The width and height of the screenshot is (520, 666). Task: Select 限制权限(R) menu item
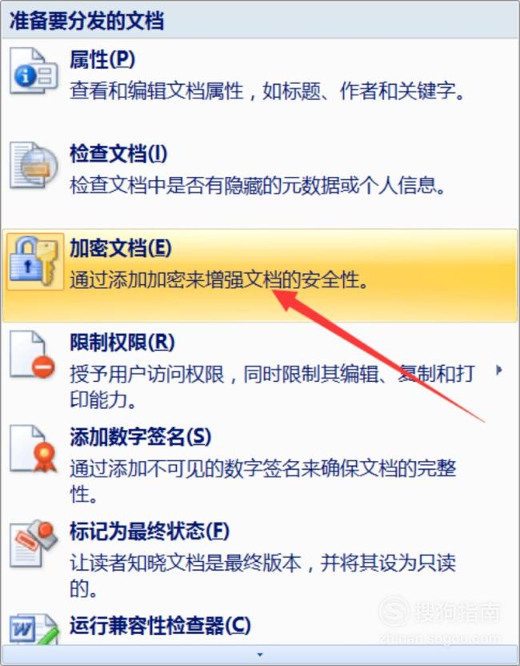click(260, 370)
